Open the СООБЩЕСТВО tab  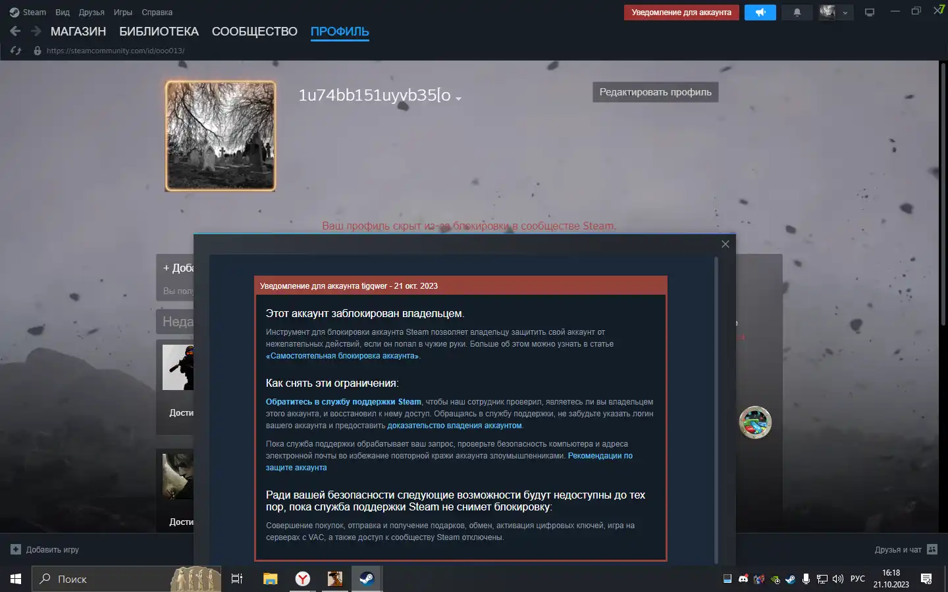pos(255,32)
